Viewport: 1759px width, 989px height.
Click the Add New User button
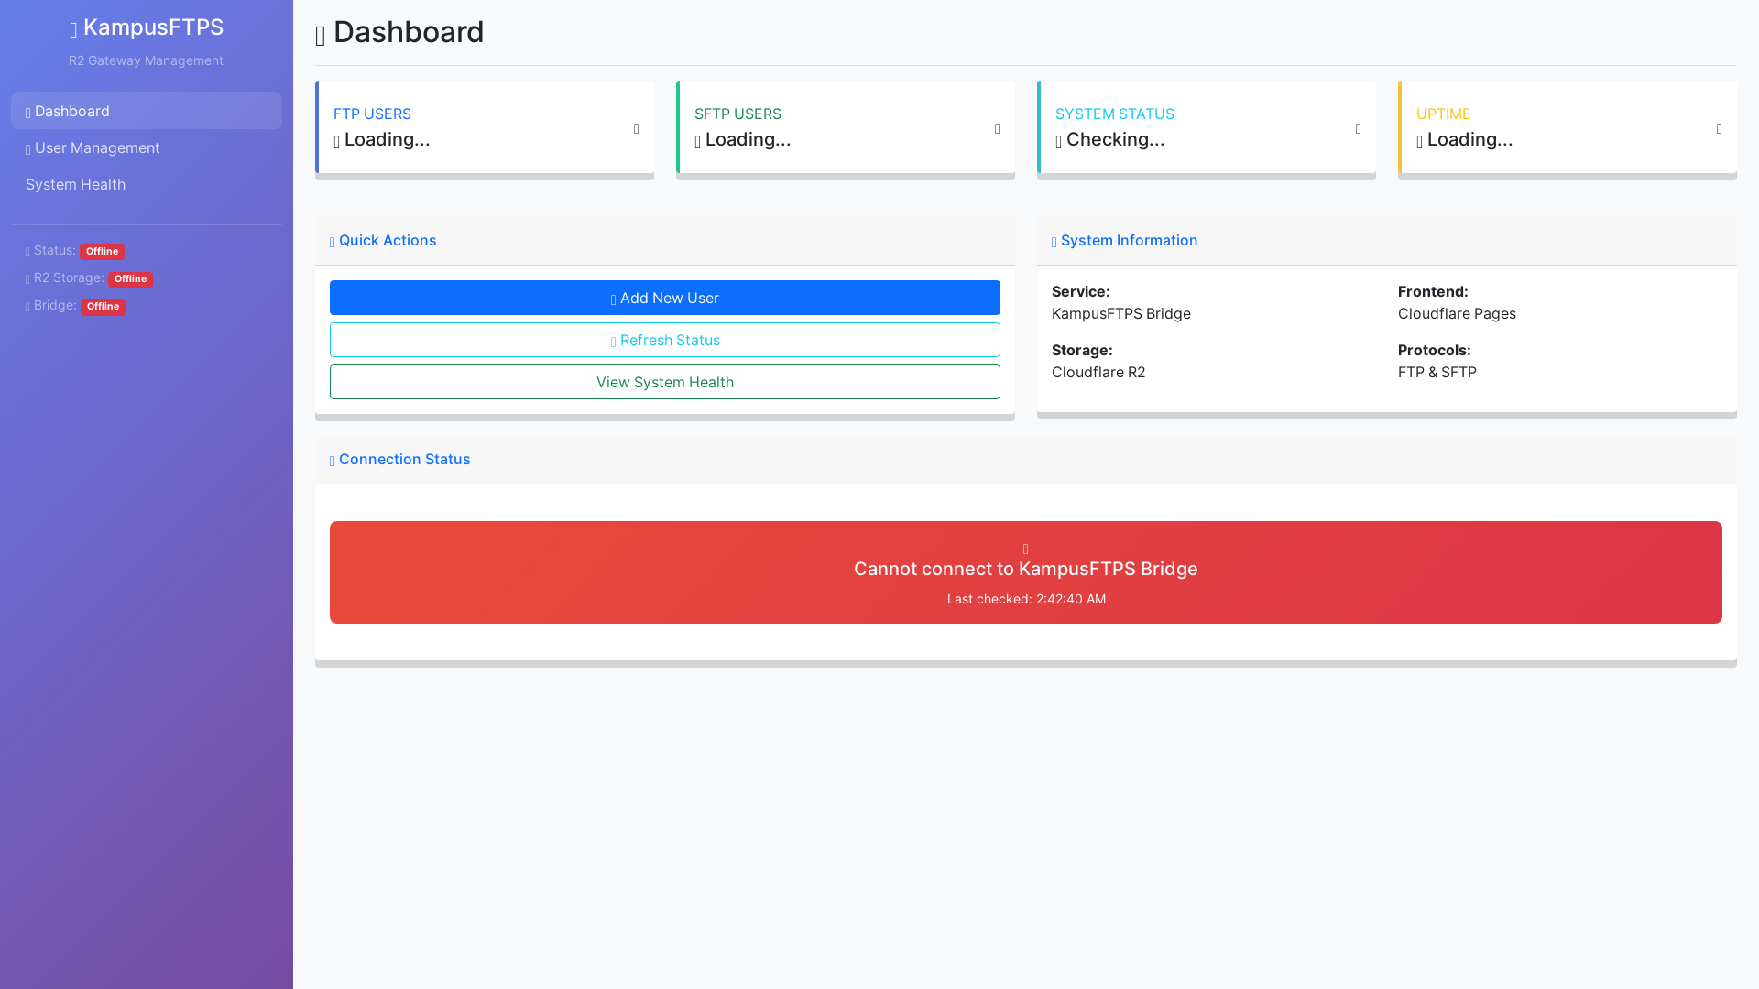[x=665, y=298]
